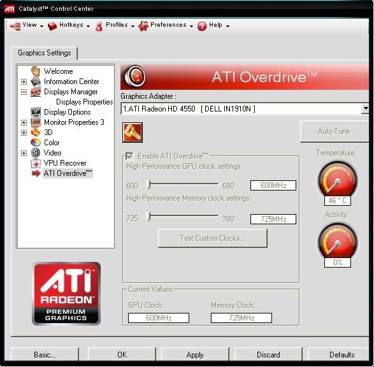Click the ATI Overdrive header logo icon
The height and width of the screenshot is (367, 374).
pyautogui.click(x=135, y=76)
